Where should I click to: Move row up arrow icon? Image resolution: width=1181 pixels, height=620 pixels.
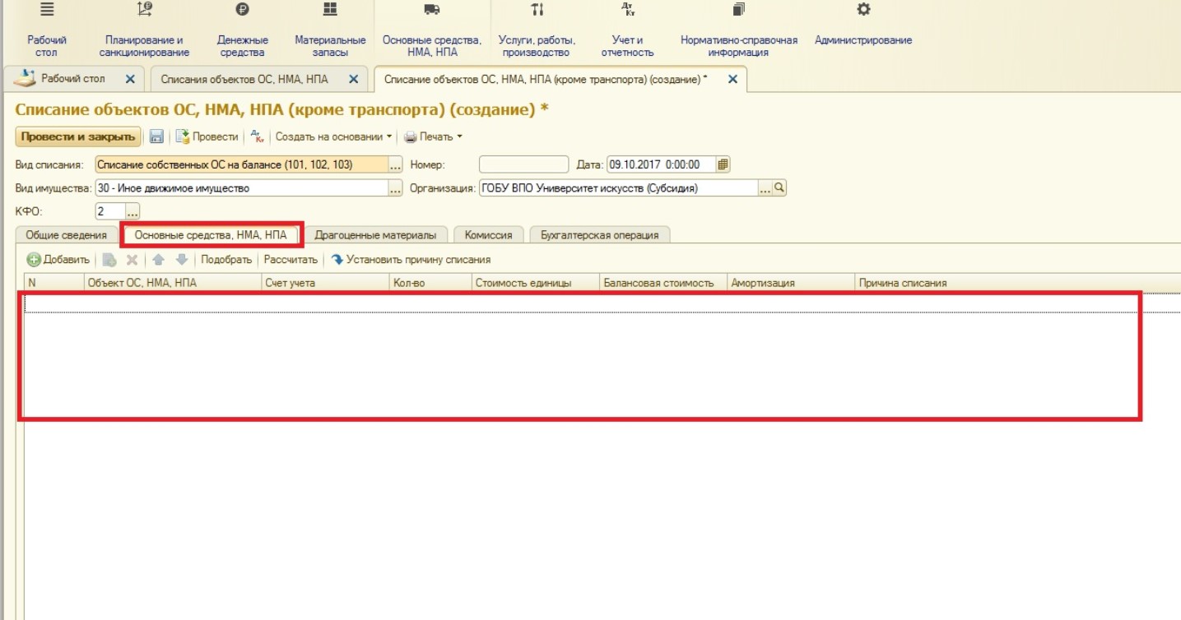click(159, 260)
